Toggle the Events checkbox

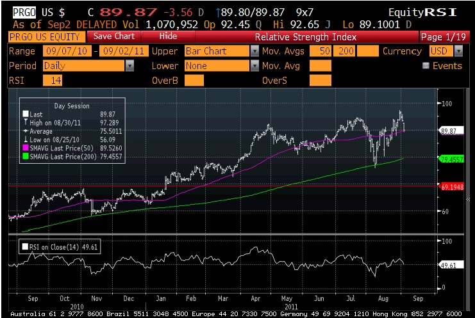pos(426,66)
